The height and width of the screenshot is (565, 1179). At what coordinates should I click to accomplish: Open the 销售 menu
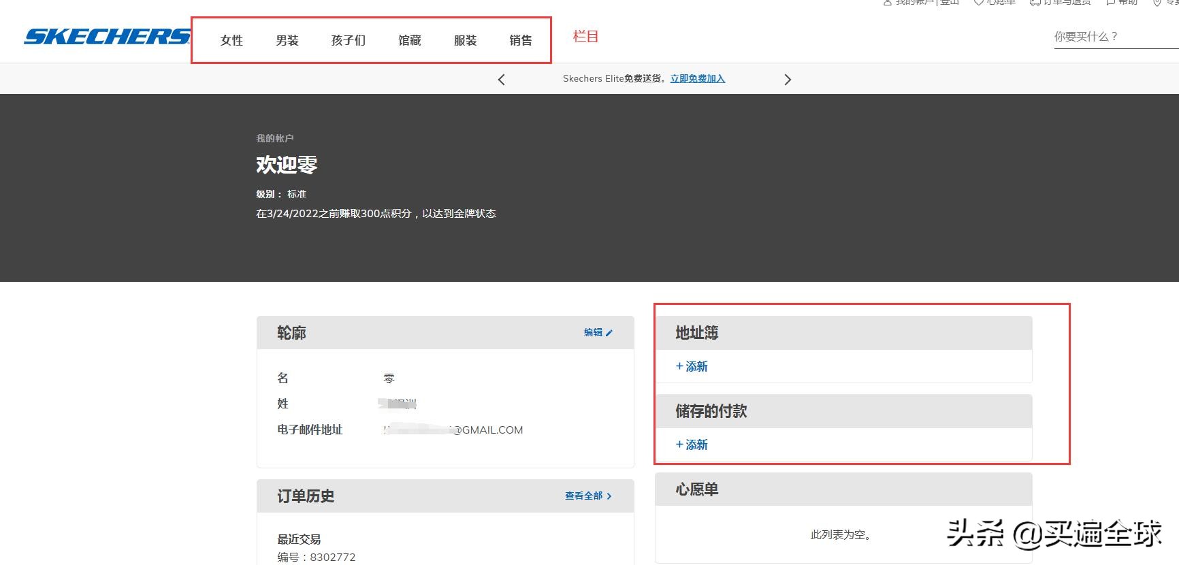tap(521, 40)
